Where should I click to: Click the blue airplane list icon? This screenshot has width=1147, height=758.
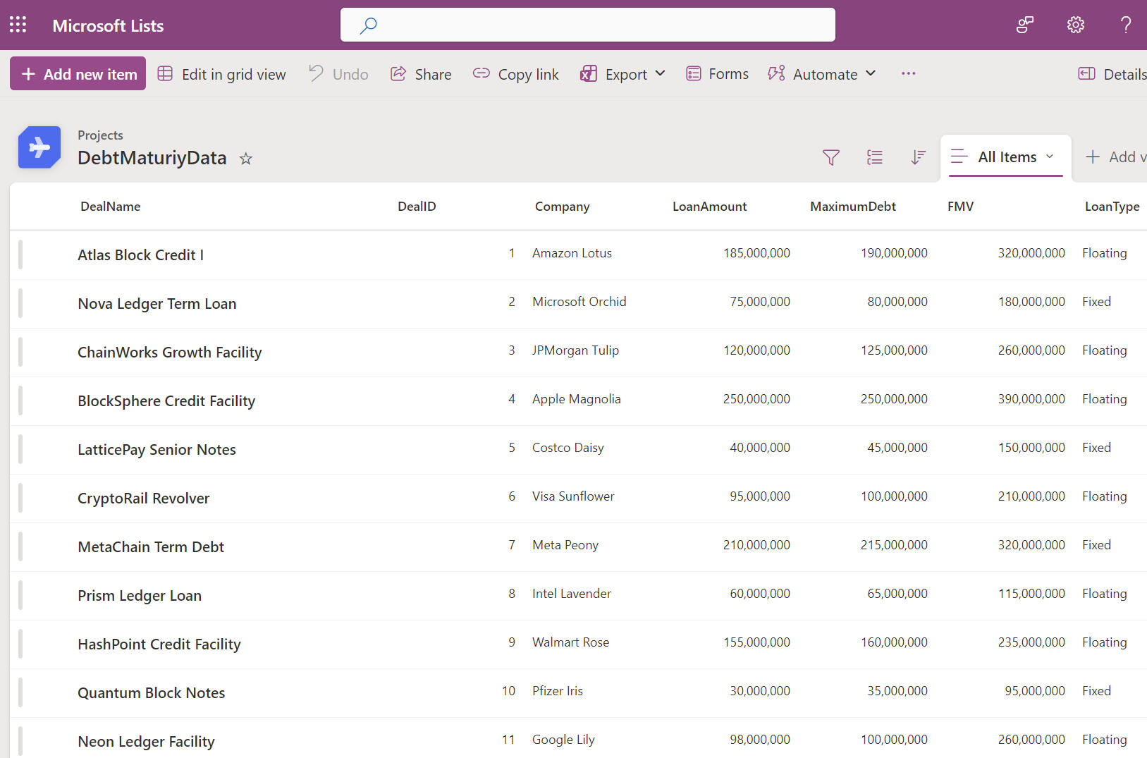pos(39,147)
